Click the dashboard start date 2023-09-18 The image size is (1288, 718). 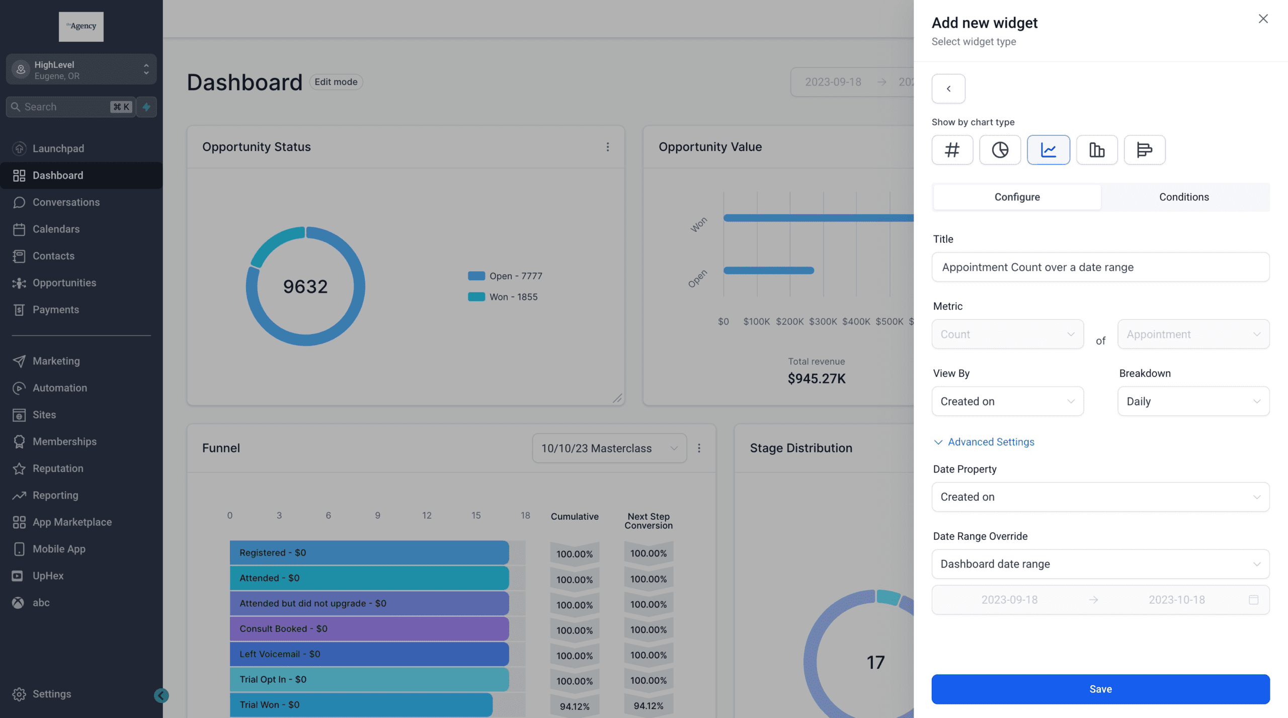[833, 82]
